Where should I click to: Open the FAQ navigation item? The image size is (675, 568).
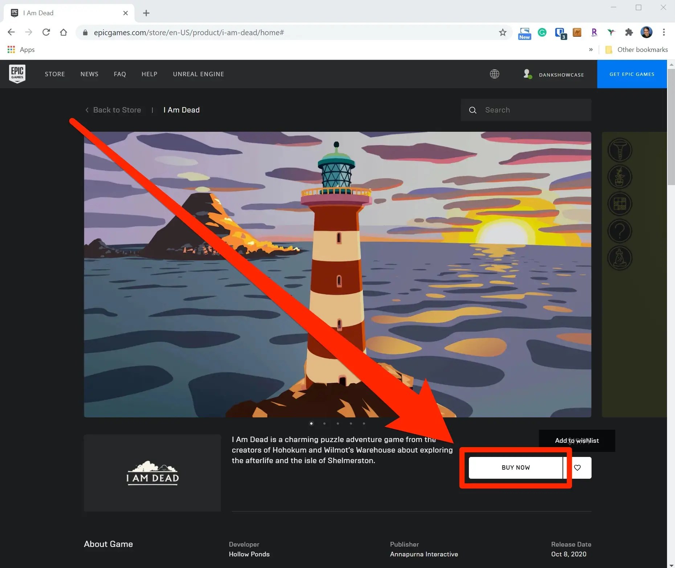(x=120, y=74)
